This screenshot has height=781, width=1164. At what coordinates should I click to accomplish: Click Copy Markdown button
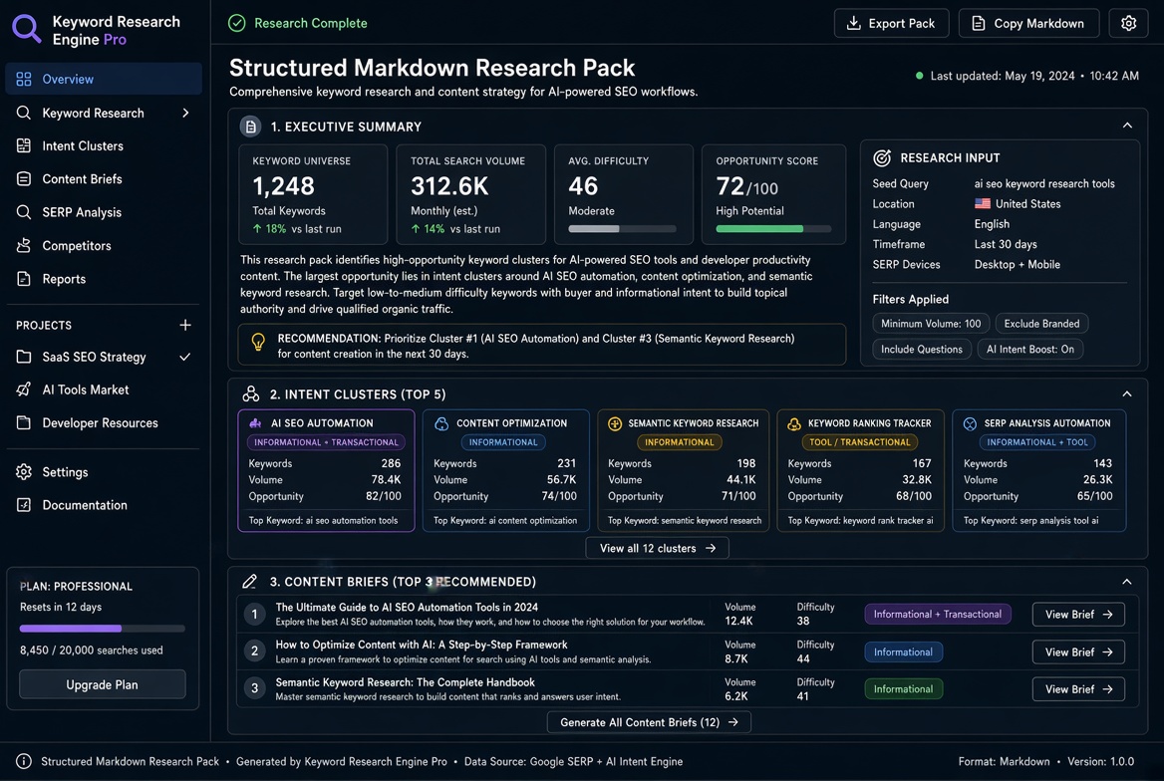[1028, 23]
